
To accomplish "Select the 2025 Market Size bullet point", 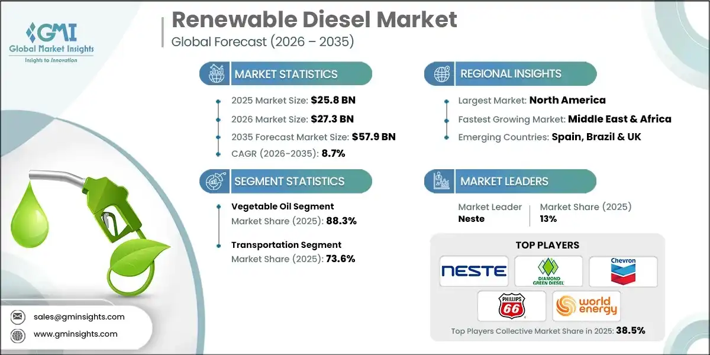I will (x=220, y=101).
